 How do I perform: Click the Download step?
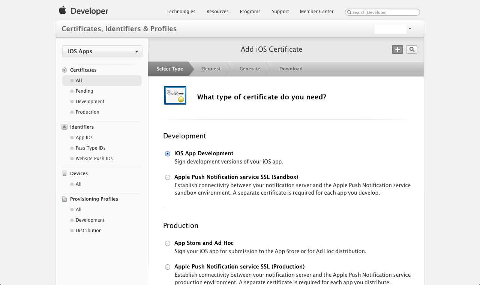click(x=291, y=69)
